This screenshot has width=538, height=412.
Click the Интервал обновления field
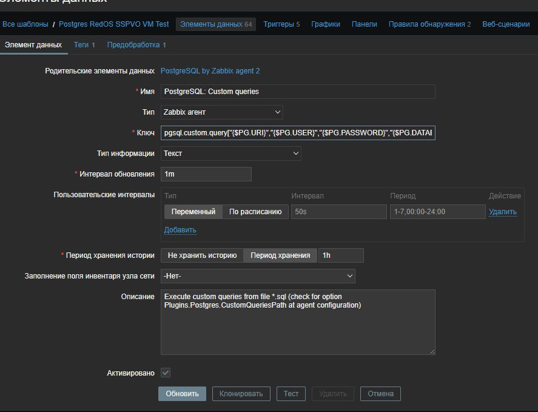point(206,174)
